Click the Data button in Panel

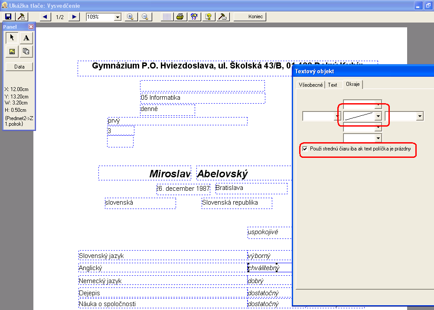coord(20,67)
